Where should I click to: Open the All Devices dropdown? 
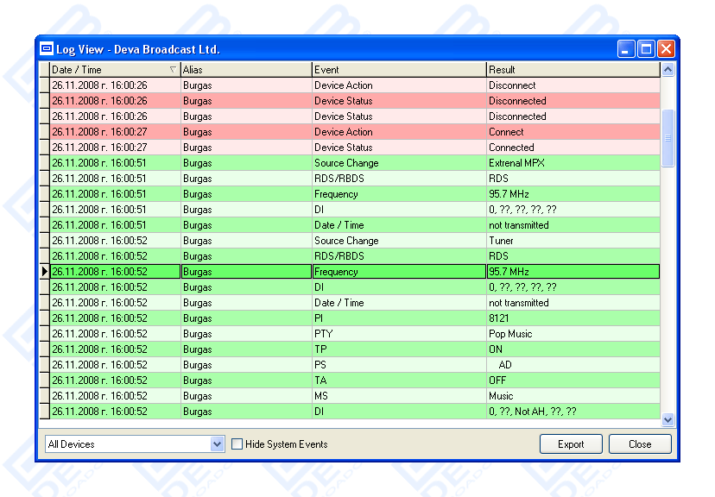(217, 444)
